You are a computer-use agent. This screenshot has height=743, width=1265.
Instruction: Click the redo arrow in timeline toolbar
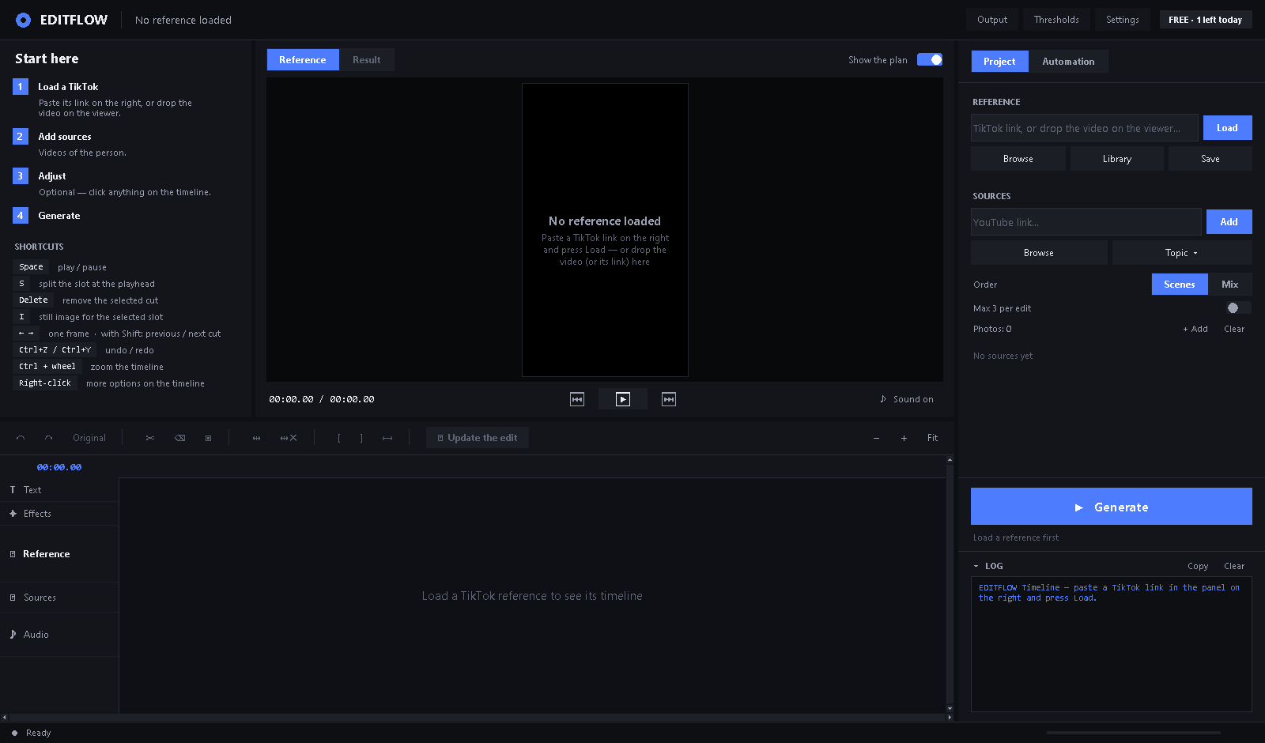click(49, 438)
